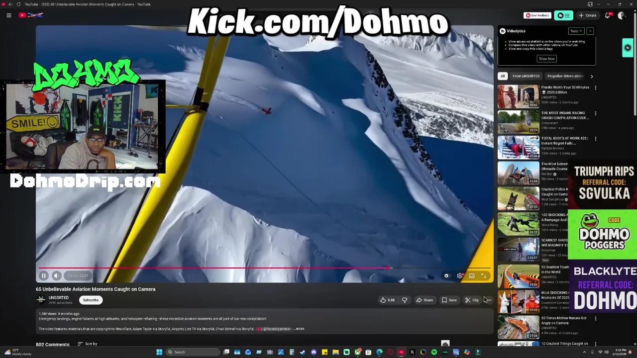
Task: Enter fullscreen with the expand arrows icon
Action: [x=484, y=275]
